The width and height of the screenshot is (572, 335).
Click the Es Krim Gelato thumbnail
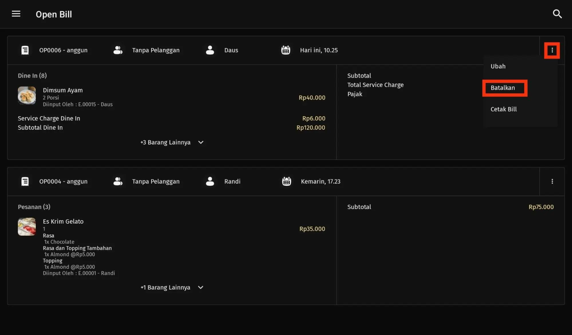point(27,226)
